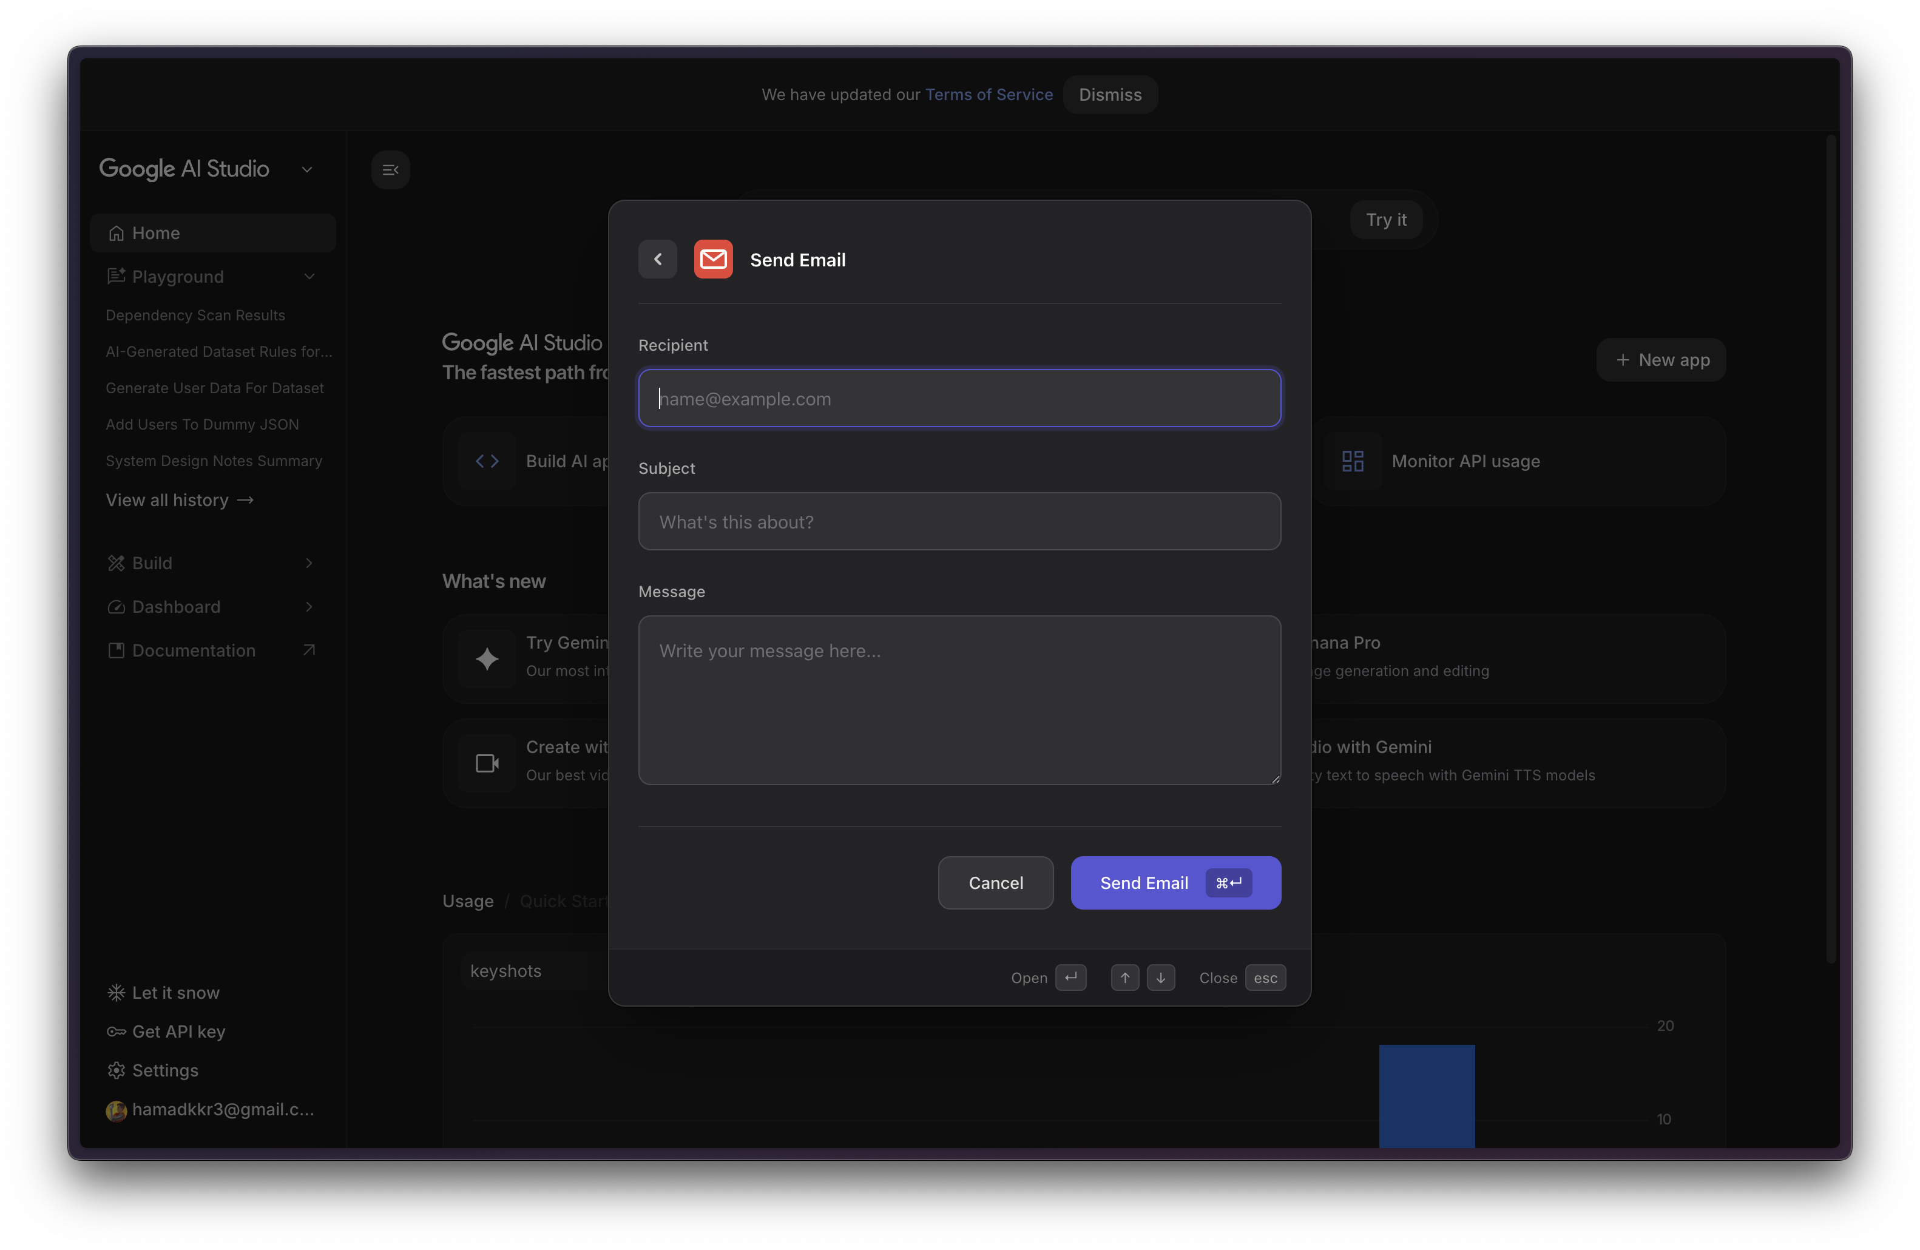Click the back arrow in Send Email dialog
The width and height of the screenshot is (1920, 1250).
[x=657, y=259]
